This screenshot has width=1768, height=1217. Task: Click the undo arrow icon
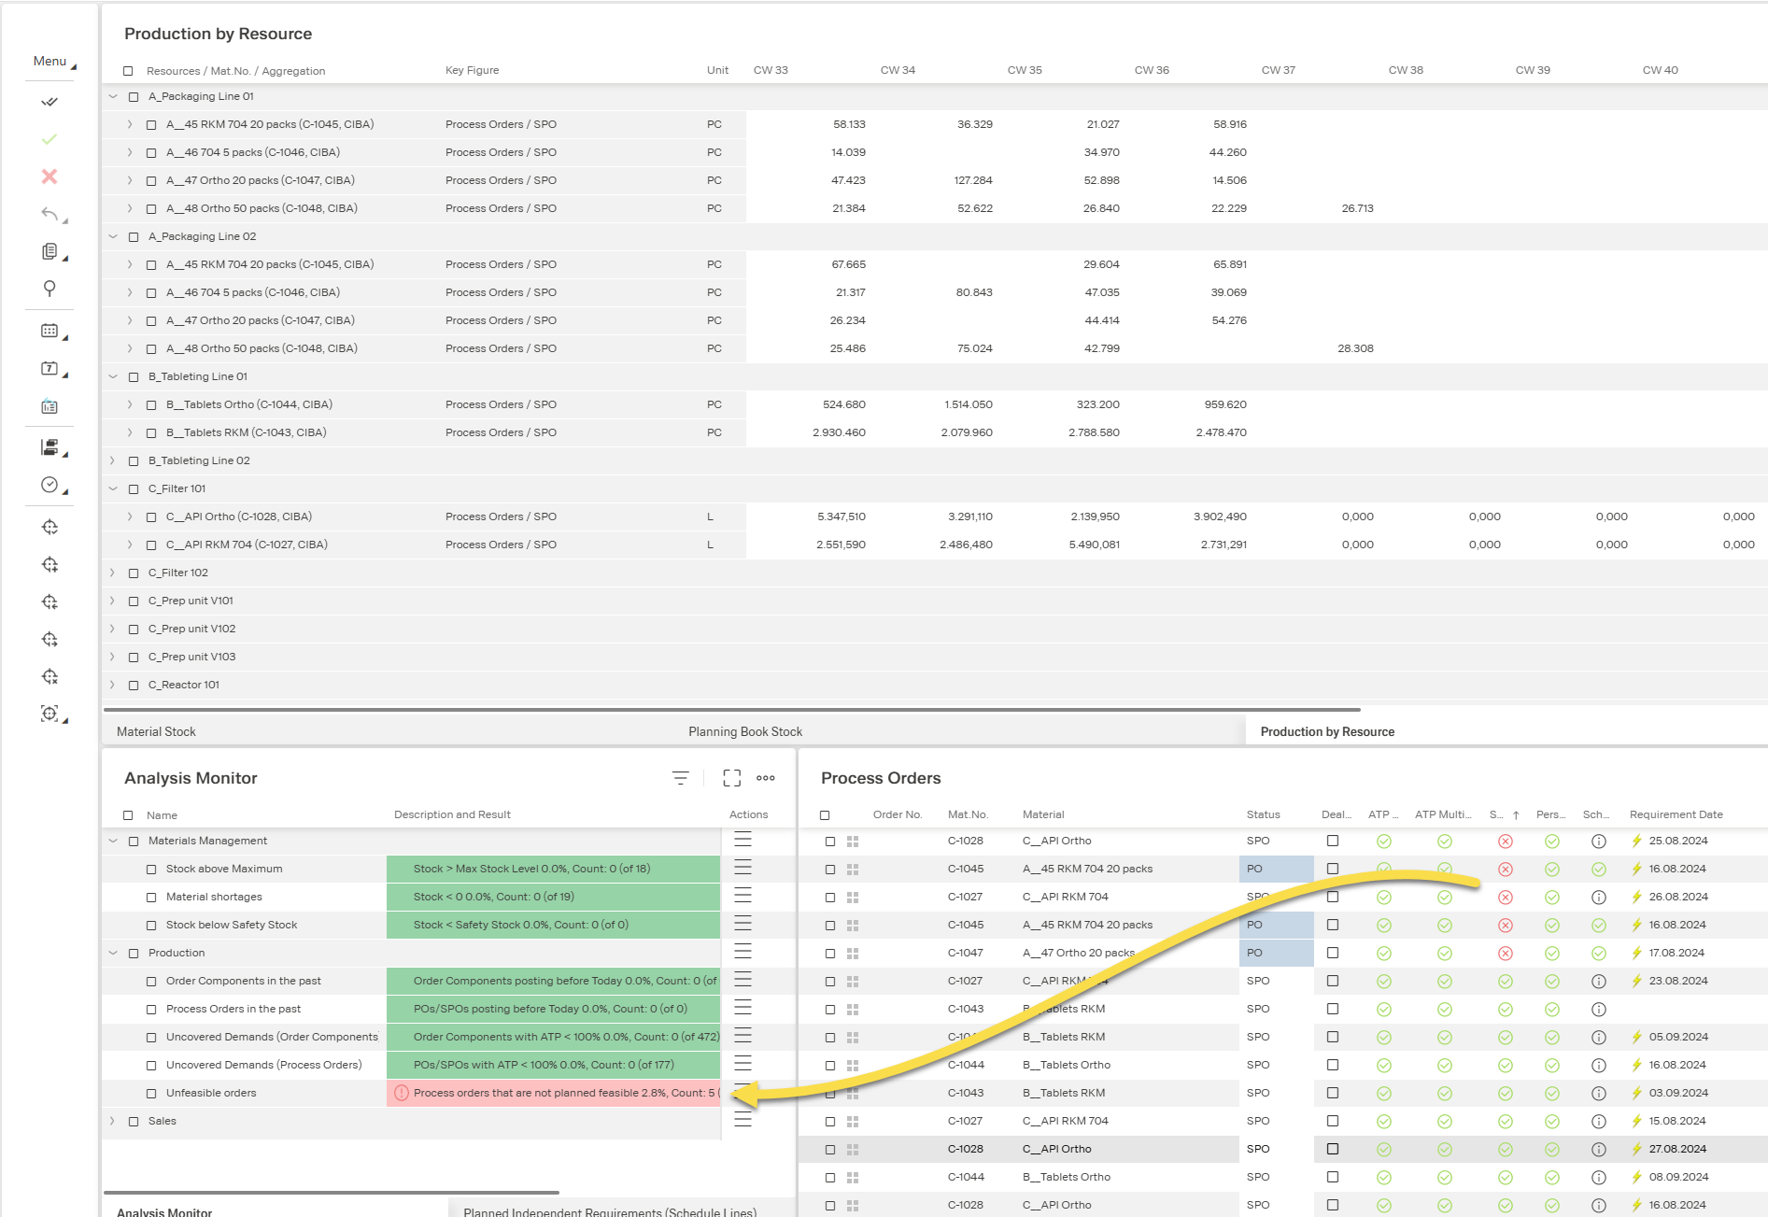tap(50, 214)
